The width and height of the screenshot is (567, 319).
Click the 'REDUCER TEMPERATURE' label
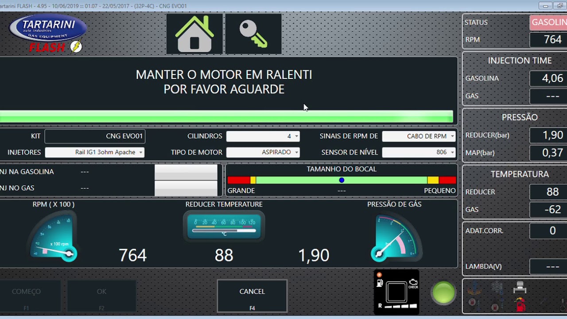pos(224,204)
